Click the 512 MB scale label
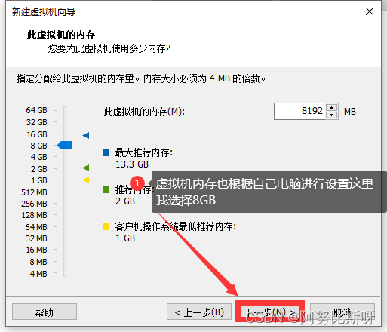387x332 pixels. (x=34, y=192)
